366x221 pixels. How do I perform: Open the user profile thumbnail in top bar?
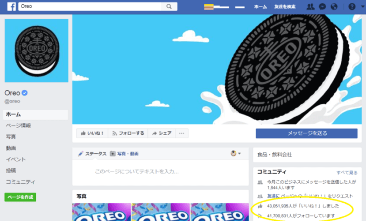pos(209,7)
